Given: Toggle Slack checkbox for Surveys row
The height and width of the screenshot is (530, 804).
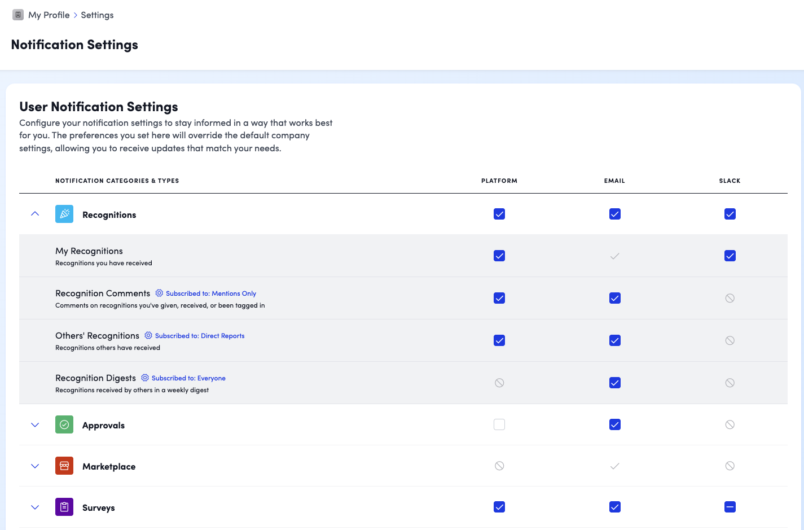Looking at the screenshot, I should click(730, 507).
